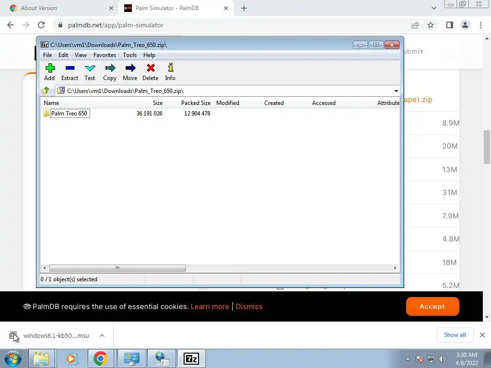Viewport: 491px width, 368px height.
Task: Open the Windows Start menu
Action: pos(13,358)
